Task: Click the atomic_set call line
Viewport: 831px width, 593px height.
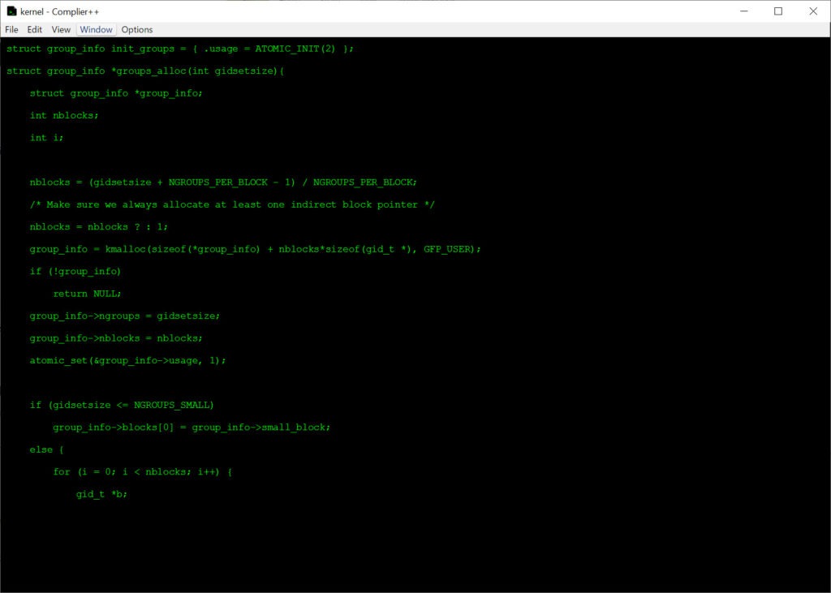Action: click(127, 360)
